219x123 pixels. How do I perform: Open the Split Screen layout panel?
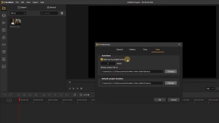point(4,67)
